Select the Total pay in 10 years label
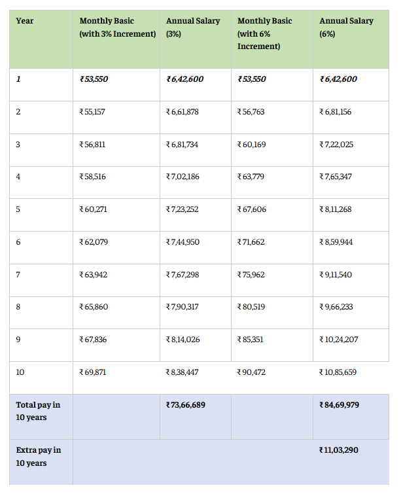401x494 pixels. pyautogui.click(x=38, y=411)
